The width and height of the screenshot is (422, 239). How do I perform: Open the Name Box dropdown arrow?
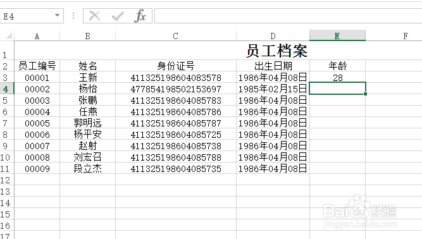[x=57, y=16]
